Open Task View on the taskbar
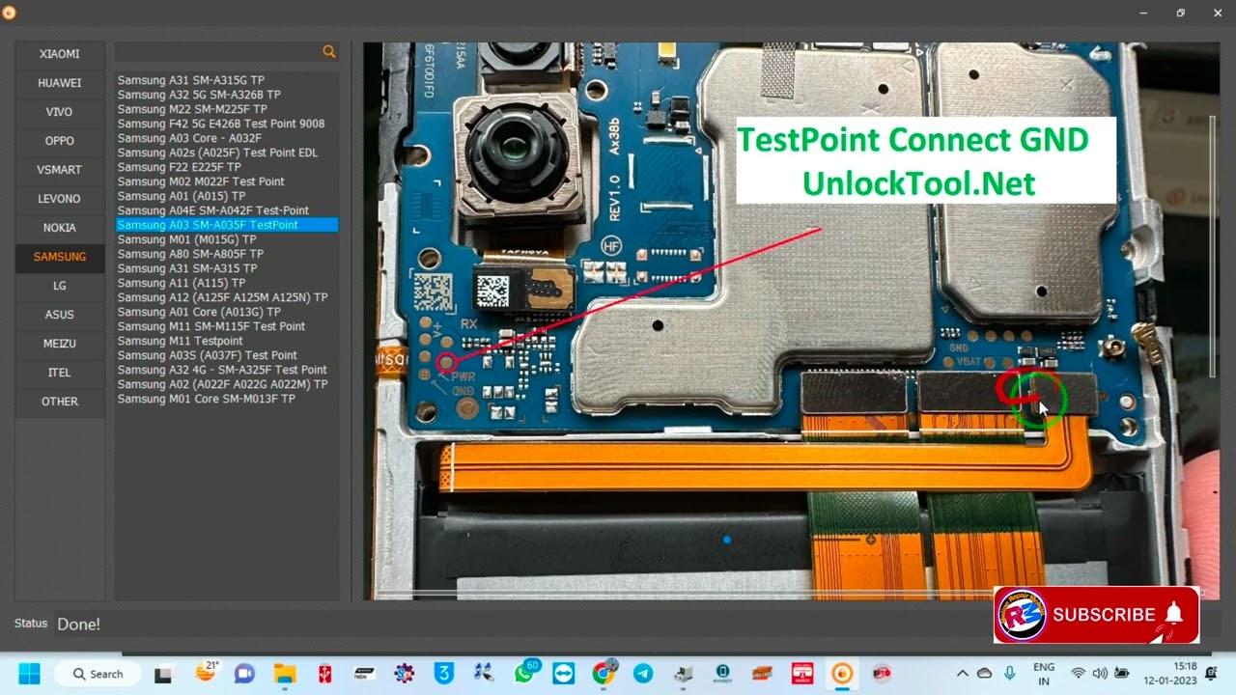The height and width of the screenshot is (695, 1236). [x=163, y=674]
